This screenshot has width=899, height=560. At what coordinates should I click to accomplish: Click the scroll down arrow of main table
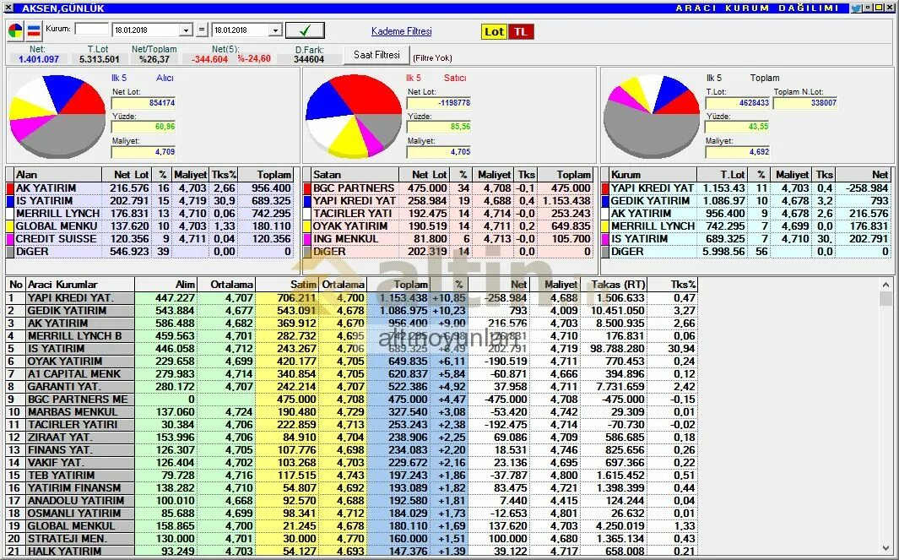pos(885,548)
